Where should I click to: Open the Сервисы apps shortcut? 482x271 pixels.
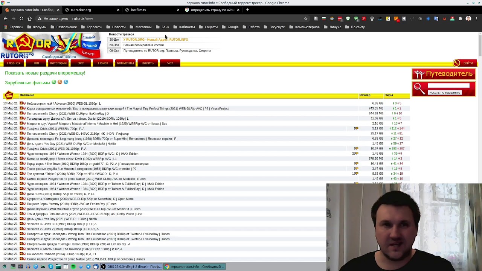point(14,27)
